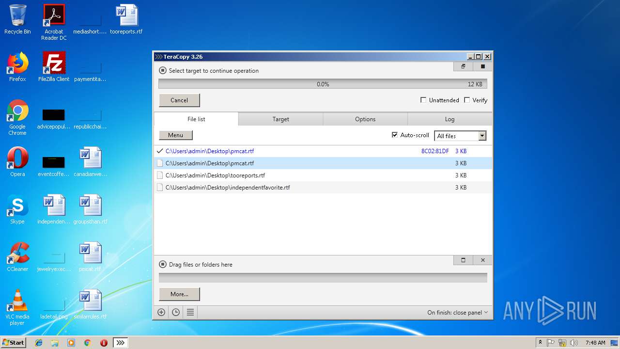Click file icon of tooreports.rtf row

click(160, 175)
